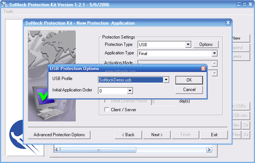Open the Tools menu
Viewport: 255px width, 163px height.
[x=8, y=11]
